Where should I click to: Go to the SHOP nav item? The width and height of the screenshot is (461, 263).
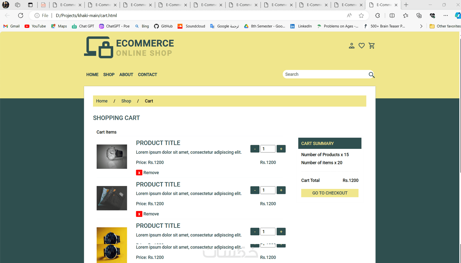pos(109,75)
